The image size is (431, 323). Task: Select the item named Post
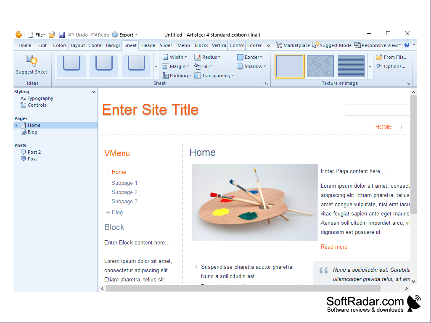click(29, 159)
